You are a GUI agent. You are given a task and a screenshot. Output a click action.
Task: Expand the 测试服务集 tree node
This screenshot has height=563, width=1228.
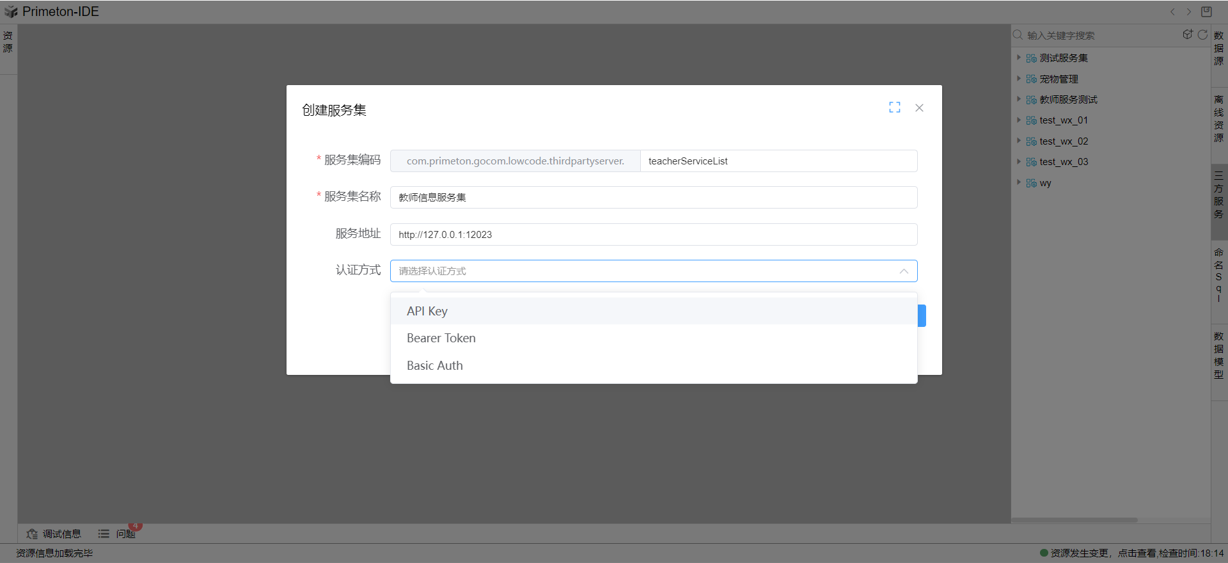1019,58
